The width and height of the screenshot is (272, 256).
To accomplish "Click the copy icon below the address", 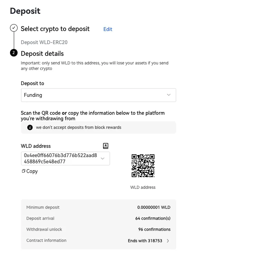I will (23, 171).
